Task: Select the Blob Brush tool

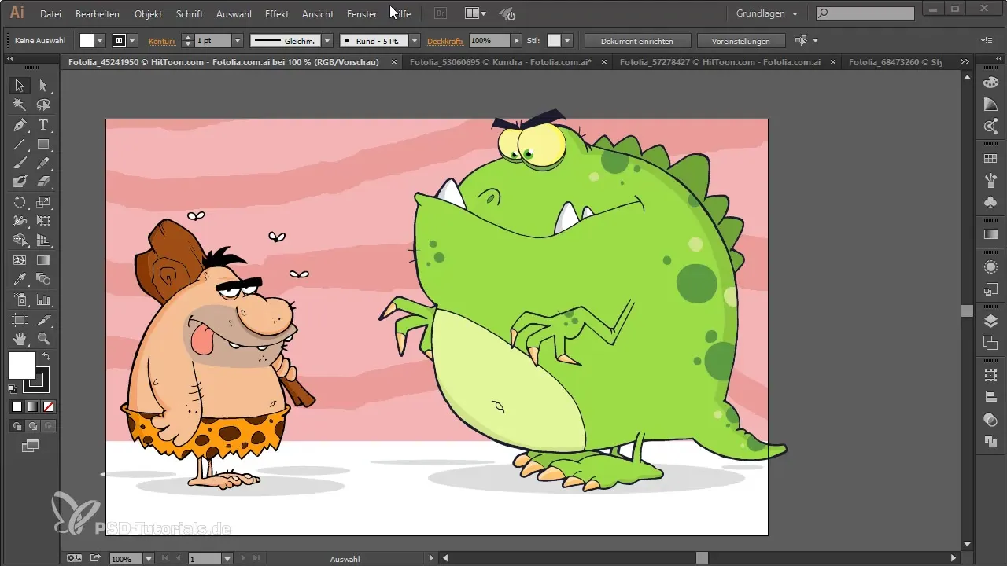Action: click(x=20, y=182)
